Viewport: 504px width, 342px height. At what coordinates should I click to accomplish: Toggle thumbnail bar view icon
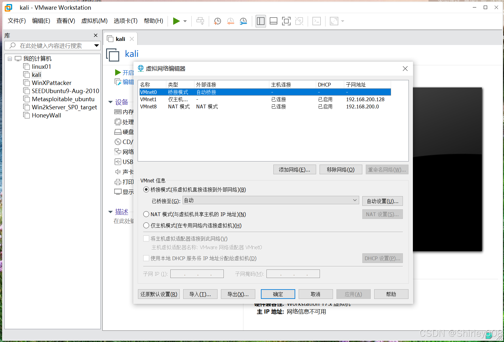click(x=273, y=21)
